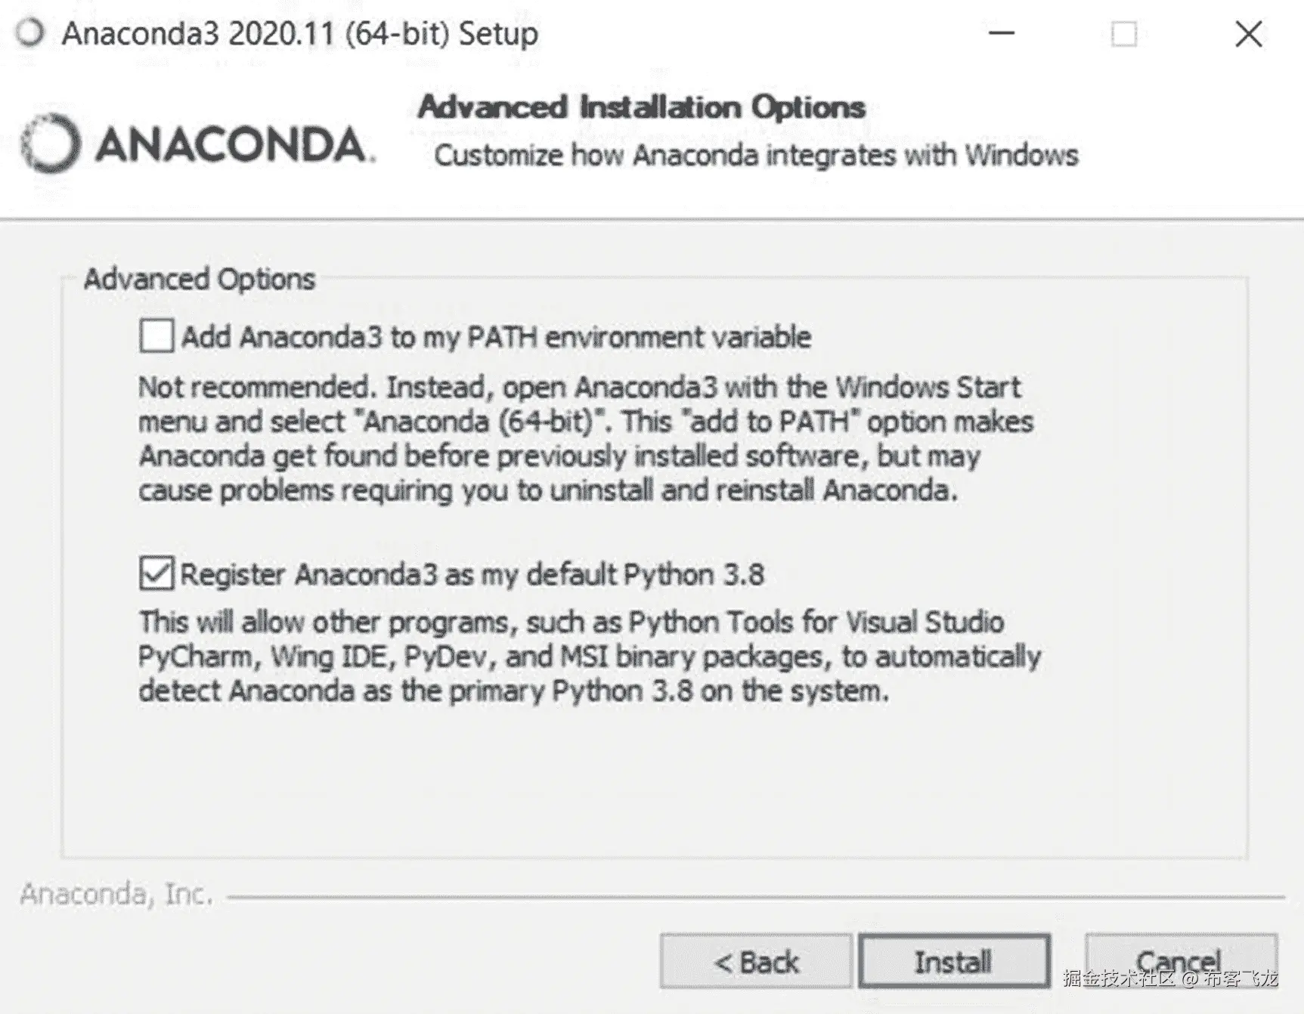This screenshot has height=1014, width=1304.
Task: Go back with the Back button
Action: point(756,962)
